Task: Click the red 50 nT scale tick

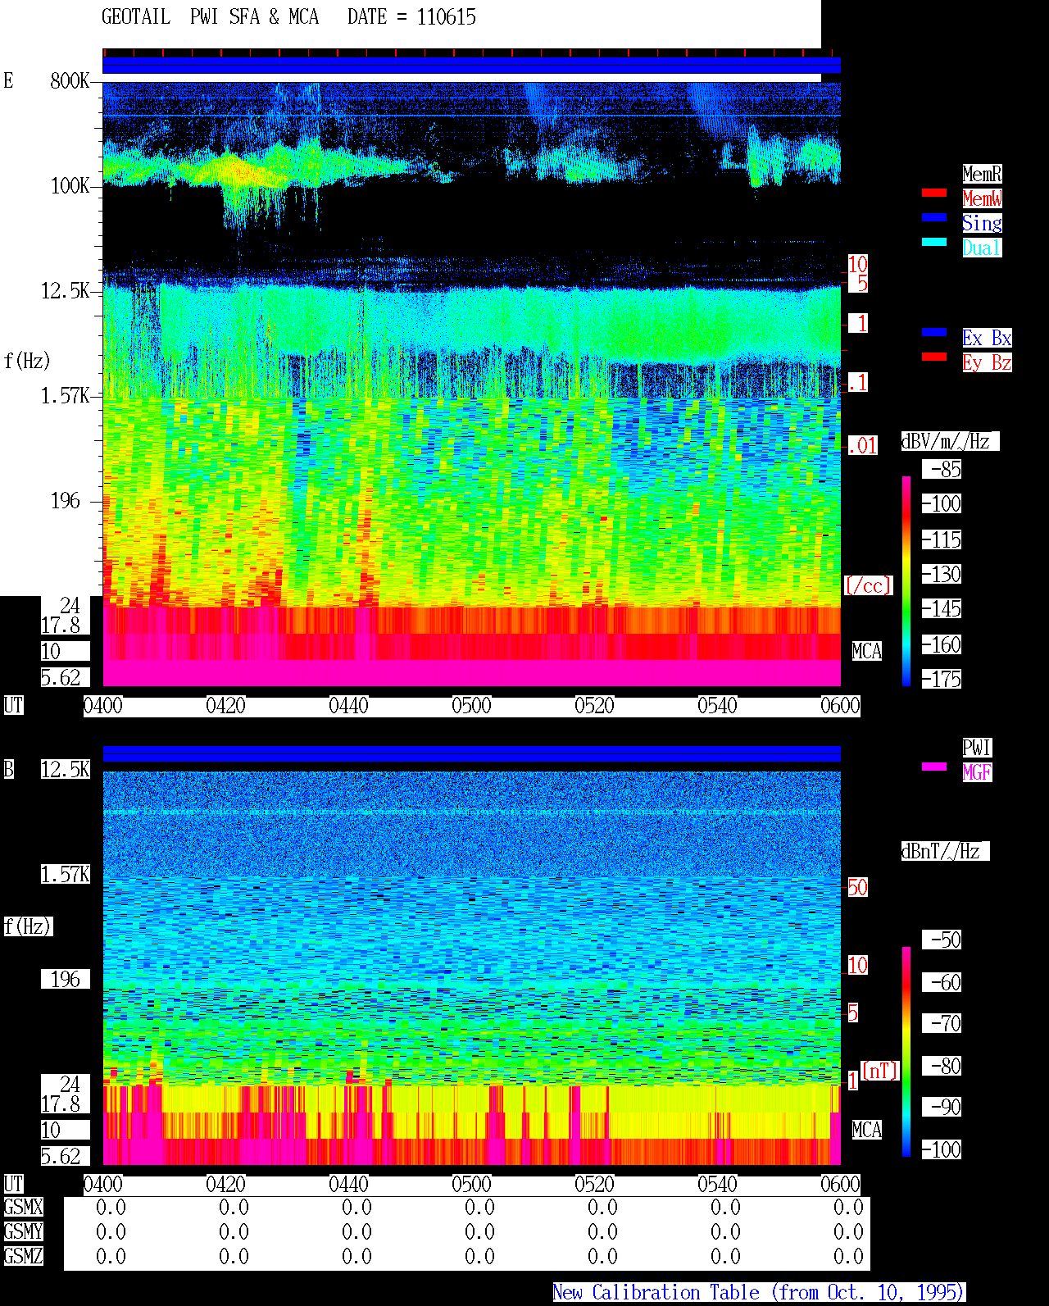Action: point(857,887)
